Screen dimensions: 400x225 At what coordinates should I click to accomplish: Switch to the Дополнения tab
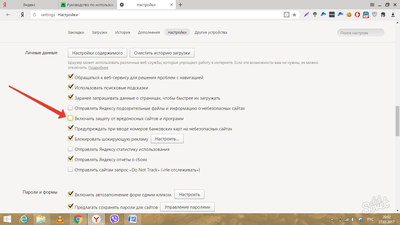click(x=149, y=33)
